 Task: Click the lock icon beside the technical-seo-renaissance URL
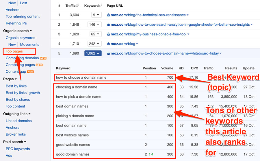click(108, 15)
